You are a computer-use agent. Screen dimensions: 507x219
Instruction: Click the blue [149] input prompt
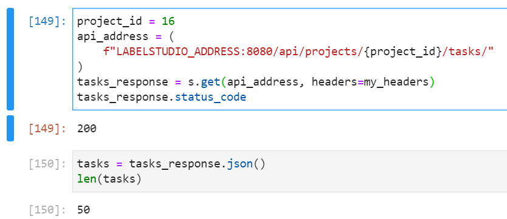47,22
